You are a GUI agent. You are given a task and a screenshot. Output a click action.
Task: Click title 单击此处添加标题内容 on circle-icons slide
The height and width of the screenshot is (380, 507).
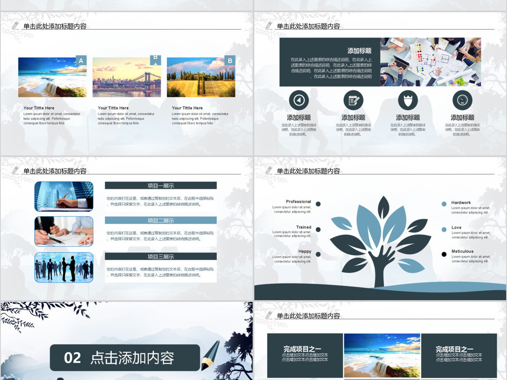click(308, 26)
